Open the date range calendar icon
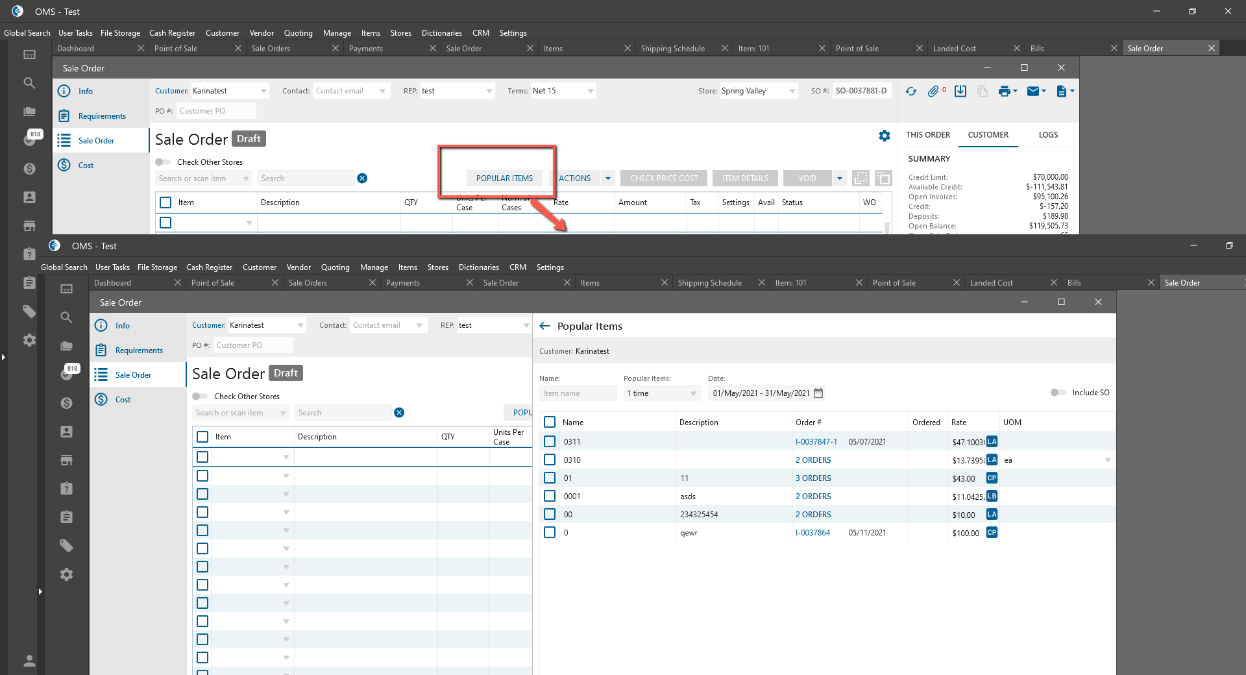This screenshot has width=1246, height=675. point(818,393)
